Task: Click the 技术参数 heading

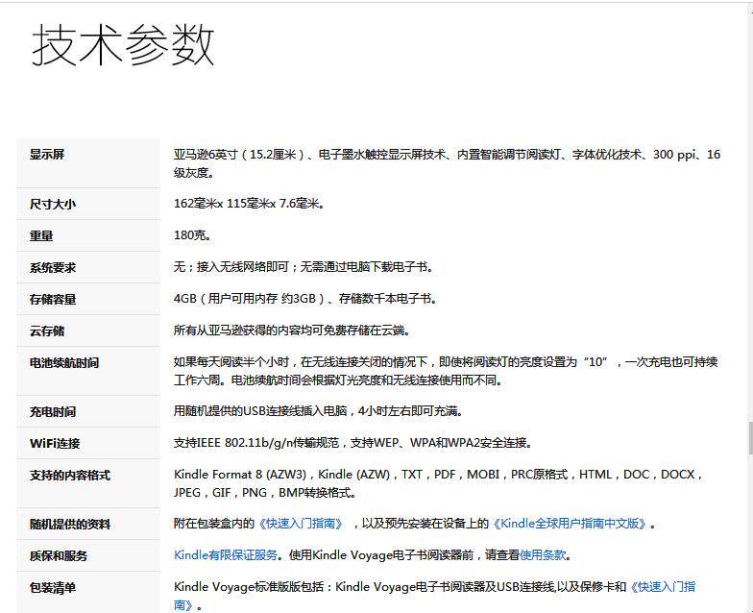Action: [123, 45]
